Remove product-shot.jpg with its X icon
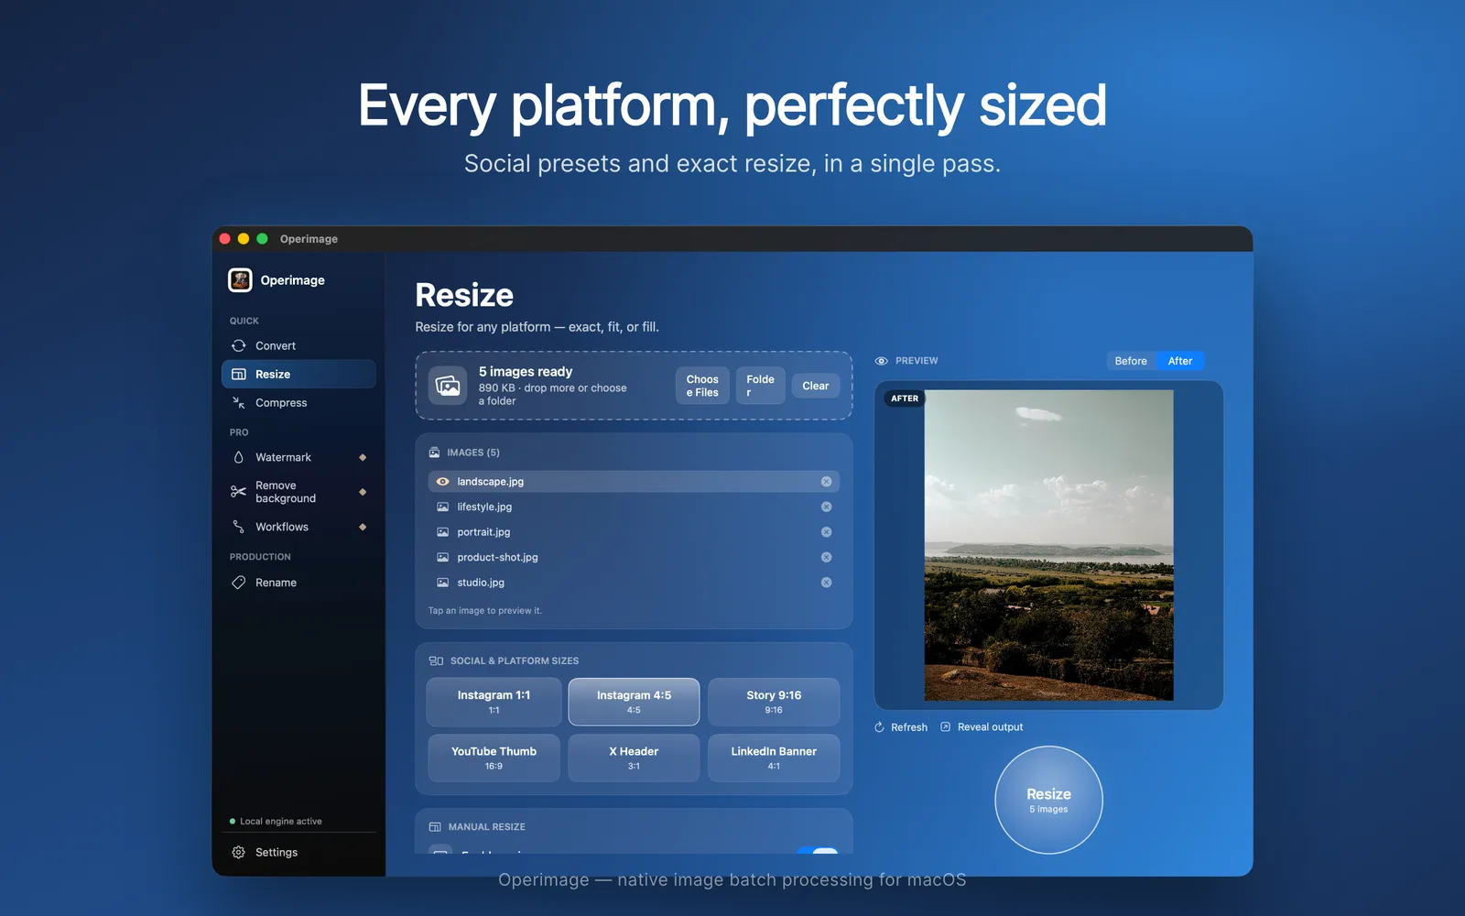1465x916 pixels. pos(827,557)
